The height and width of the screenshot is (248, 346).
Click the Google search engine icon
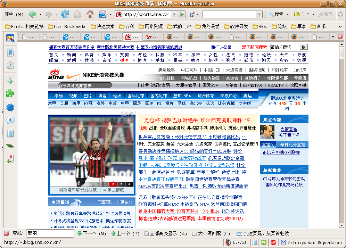point(192,15)
